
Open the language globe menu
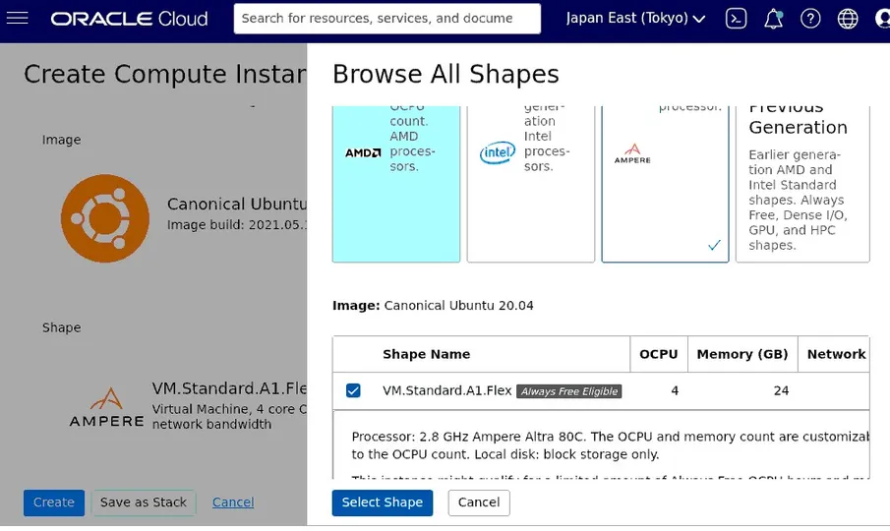pyautogui.click(x=848, y=19)
